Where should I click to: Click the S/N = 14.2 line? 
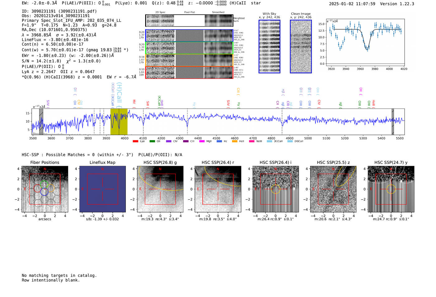point(61,61)
